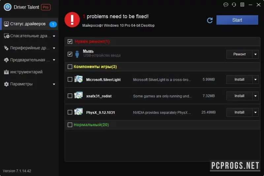Open the dropdown arrow next to Ремонт

pos(255,54)
